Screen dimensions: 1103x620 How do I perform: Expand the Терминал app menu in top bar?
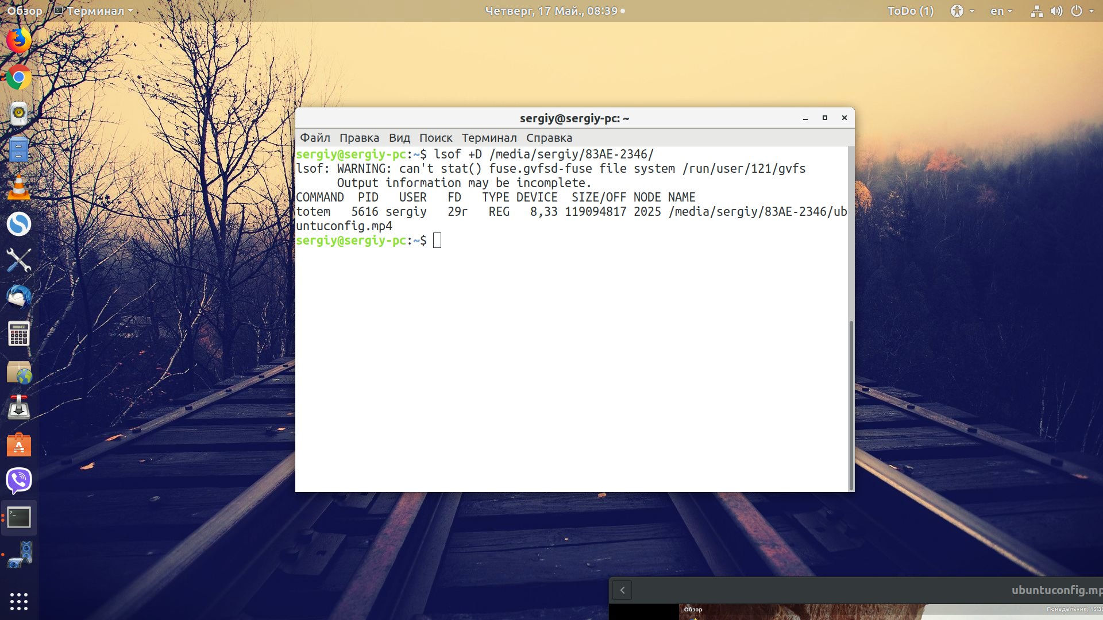coord(94,11)
